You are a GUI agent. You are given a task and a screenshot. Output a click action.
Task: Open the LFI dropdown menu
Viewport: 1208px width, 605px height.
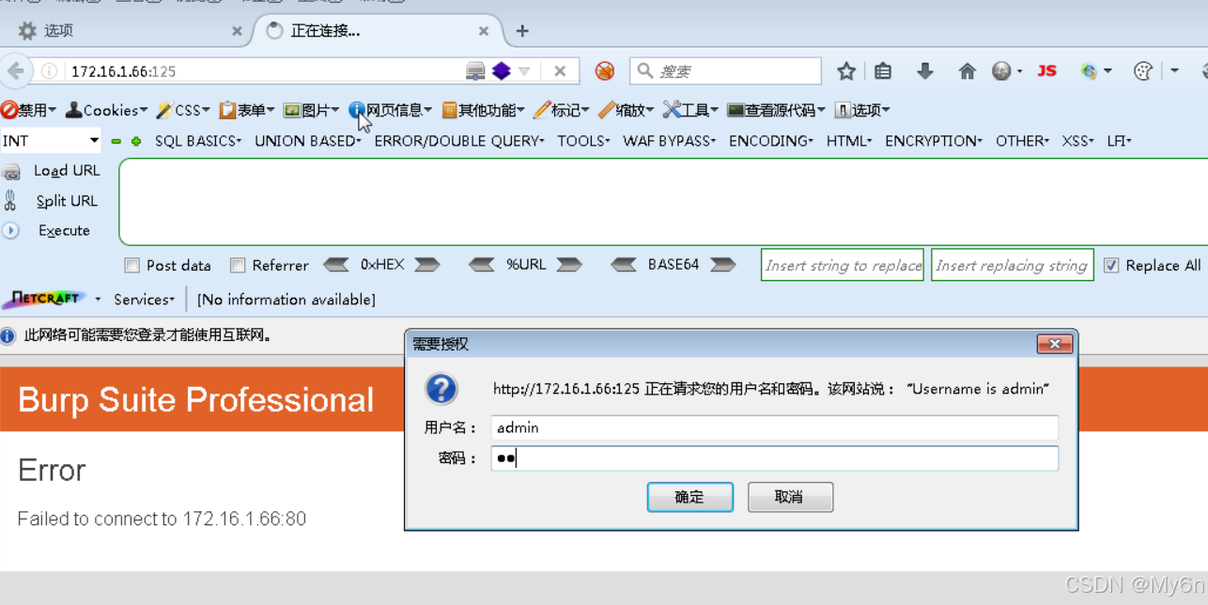point(1120,141)
